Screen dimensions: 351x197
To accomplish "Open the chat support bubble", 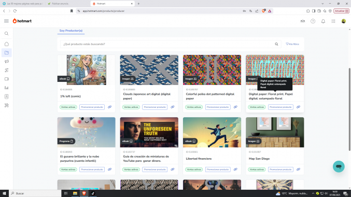I will [339, 166].
